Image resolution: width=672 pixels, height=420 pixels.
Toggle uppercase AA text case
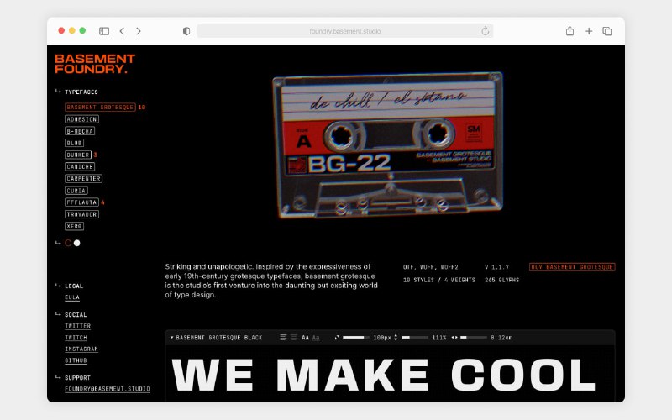(305, 338)
